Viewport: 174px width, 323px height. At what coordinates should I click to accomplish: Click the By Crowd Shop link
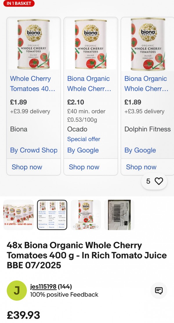click(34, 150)
